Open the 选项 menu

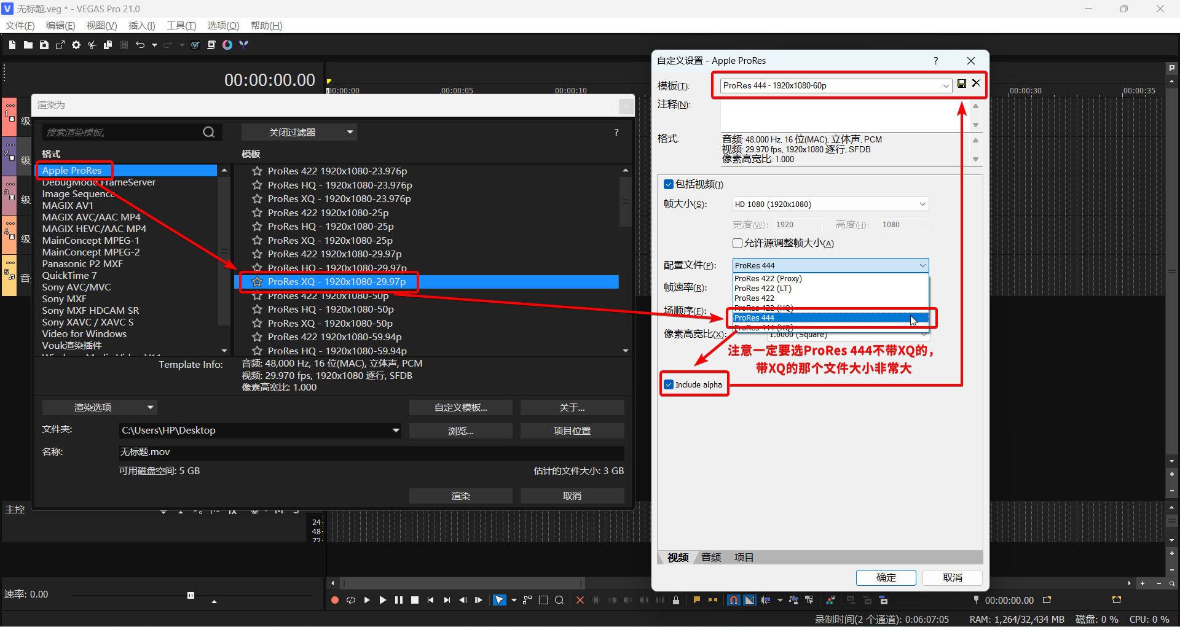(x=223, y=25)
